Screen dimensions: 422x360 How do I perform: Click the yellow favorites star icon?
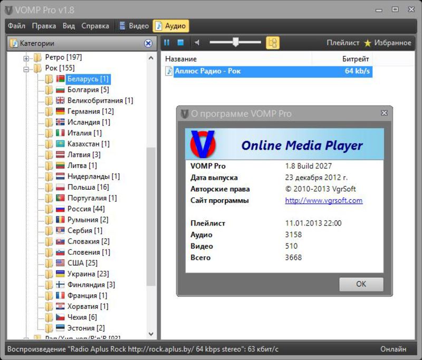(x=368, y=43)
